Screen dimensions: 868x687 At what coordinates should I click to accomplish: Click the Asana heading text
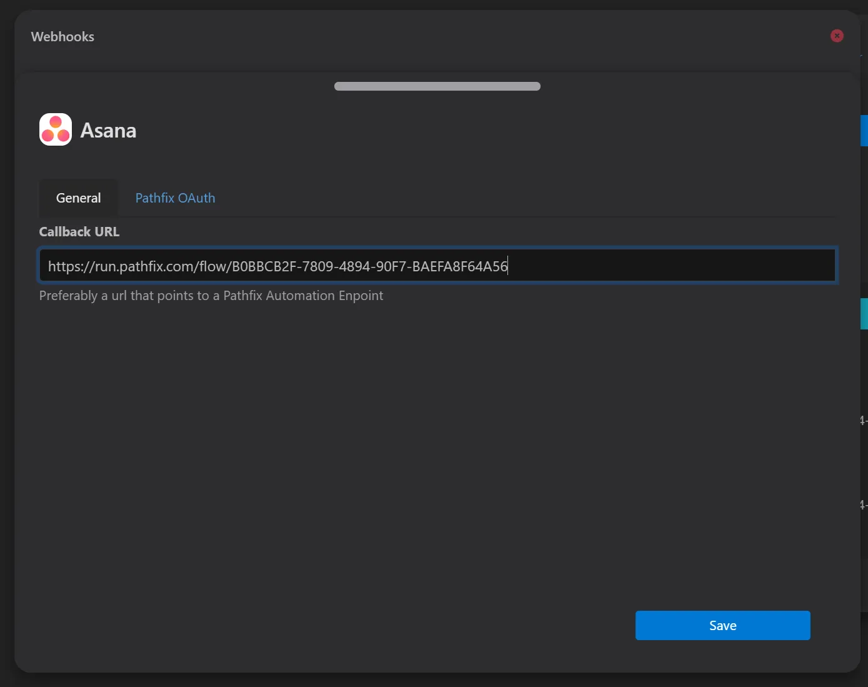click(x=108, y=130)
